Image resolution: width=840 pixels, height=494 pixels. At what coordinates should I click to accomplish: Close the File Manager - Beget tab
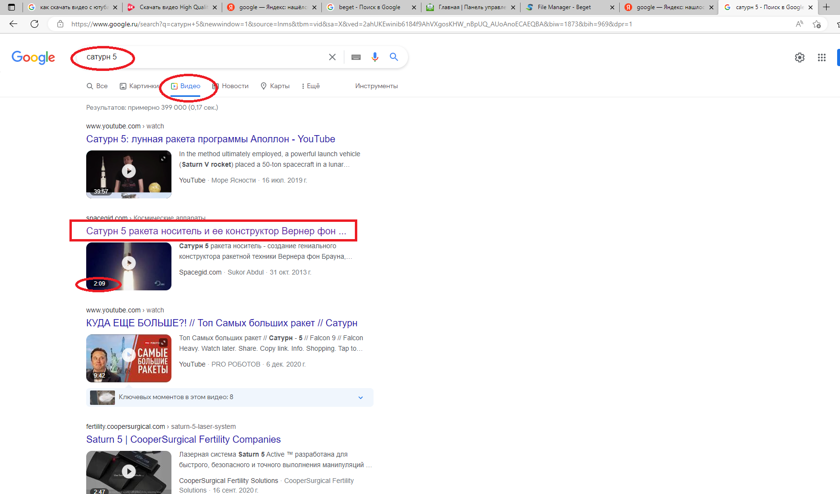coord(612,7)
